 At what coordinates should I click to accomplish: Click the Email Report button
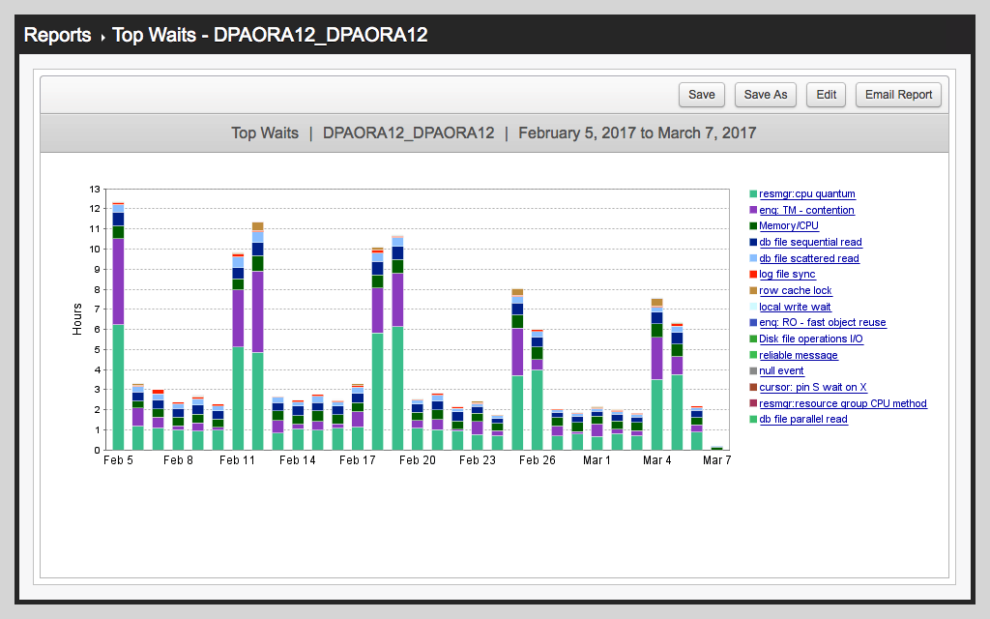tap(898, 94)
